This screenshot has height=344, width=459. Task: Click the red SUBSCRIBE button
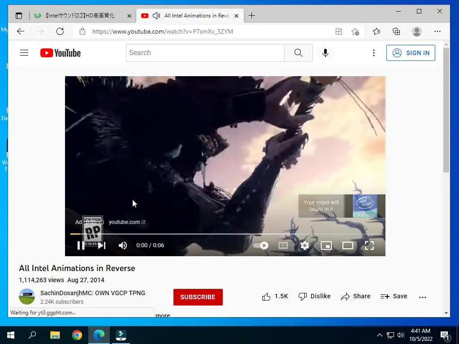198,297
